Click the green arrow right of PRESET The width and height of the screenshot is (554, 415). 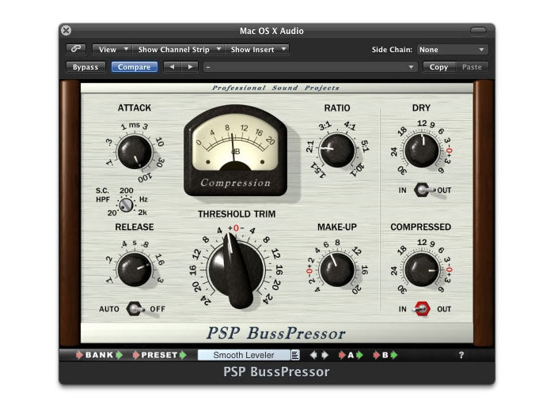pos(184,356)
